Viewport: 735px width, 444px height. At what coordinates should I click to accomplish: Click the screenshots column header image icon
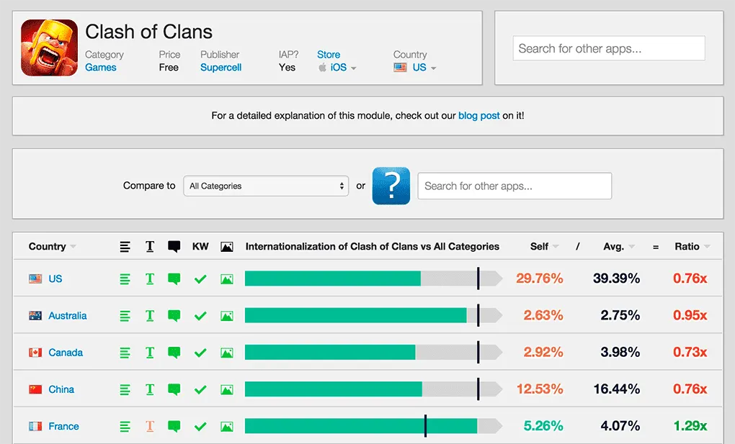click(x=227, y=247)
